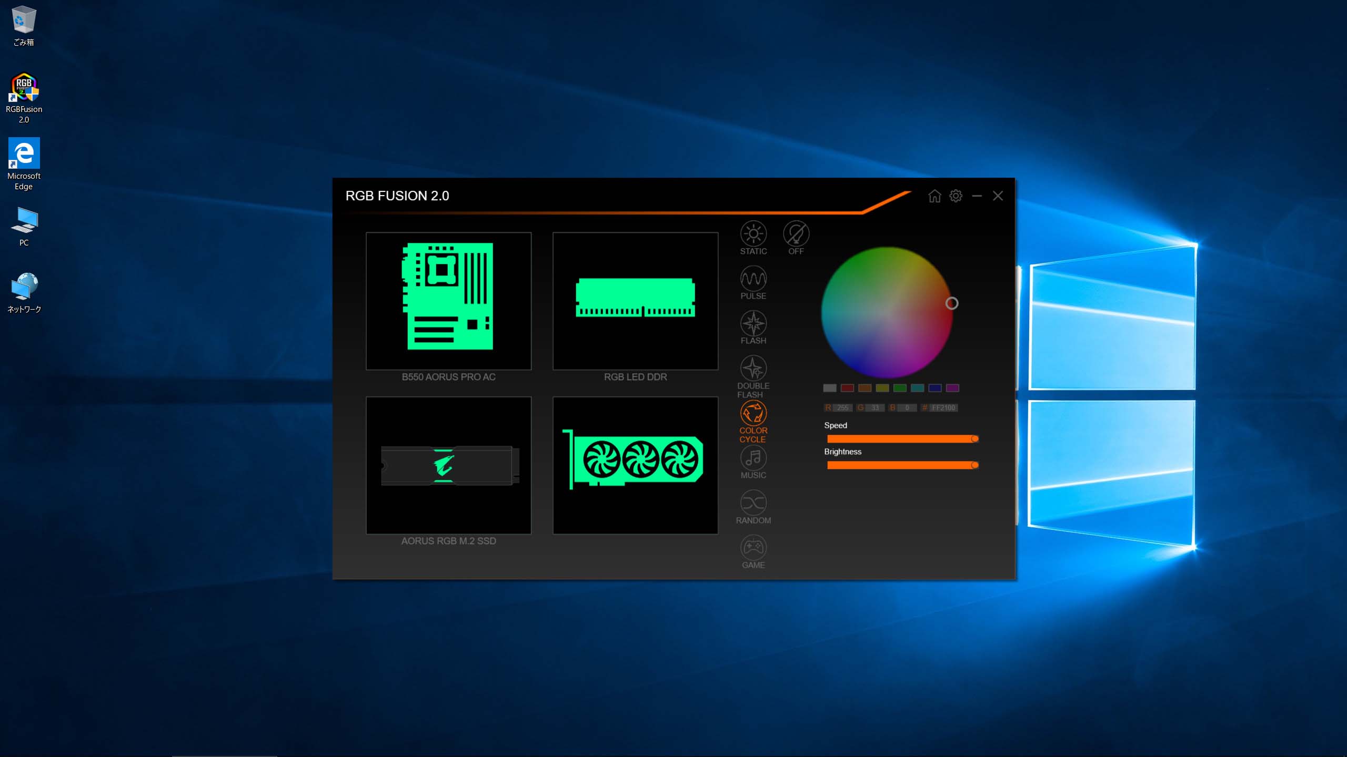Choose the RANDOM lighting effect
The image size is (1347, 757).
753,503
